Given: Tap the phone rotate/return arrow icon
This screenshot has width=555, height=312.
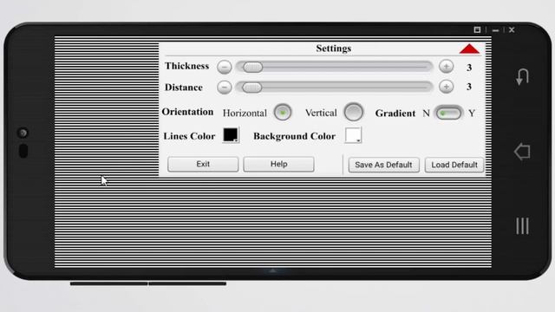Looking at the screenshot, I should coord(522,77).
